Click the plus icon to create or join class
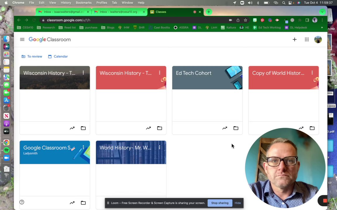The width and height of the screenshot is (337, 210). pos(295,39)
